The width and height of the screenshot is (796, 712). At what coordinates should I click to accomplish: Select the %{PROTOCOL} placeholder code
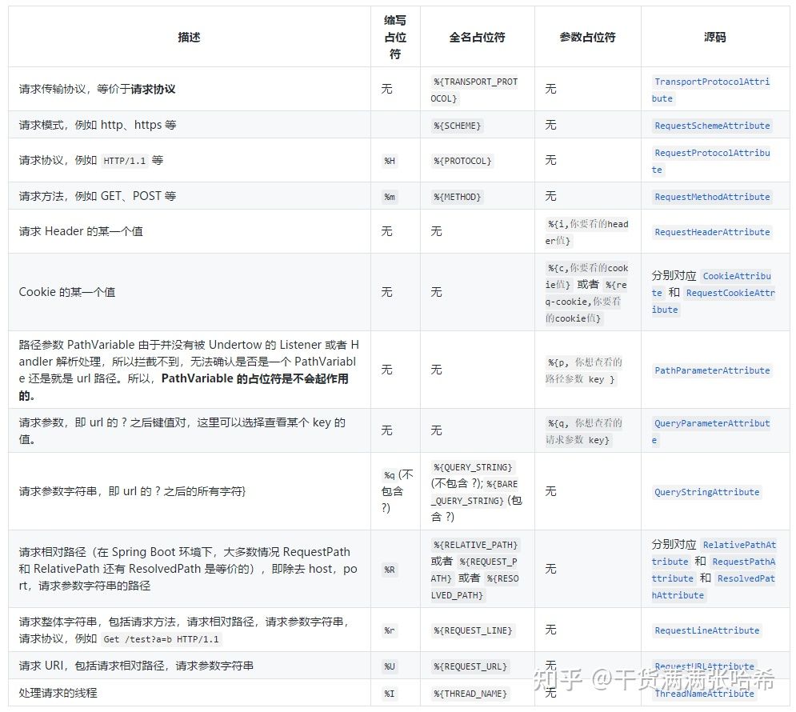point(462,161)
